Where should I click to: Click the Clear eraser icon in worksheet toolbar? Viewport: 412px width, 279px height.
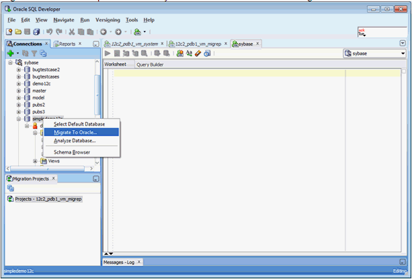(199, 54)
